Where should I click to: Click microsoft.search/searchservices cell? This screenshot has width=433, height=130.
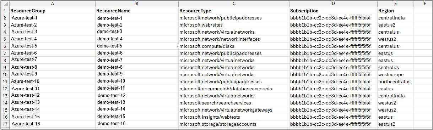point(234,103)
